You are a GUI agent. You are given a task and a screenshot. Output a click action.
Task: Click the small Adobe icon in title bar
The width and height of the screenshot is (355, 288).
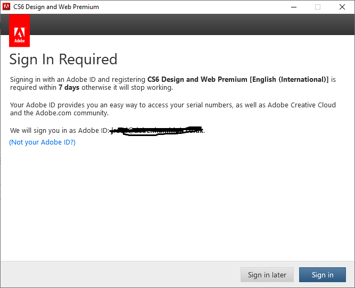click(x=6, y=7)
